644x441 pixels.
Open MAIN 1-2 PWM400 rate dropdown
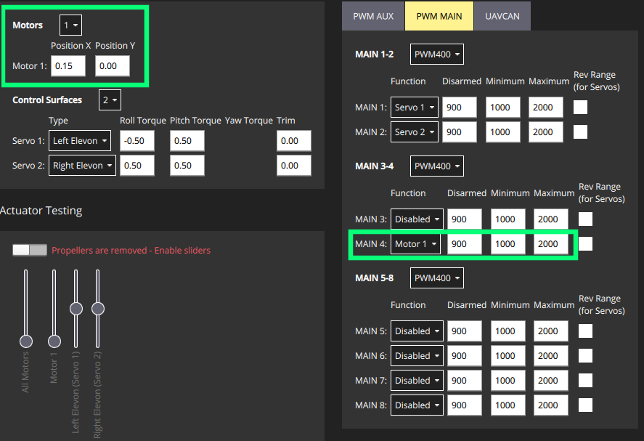click(x=436, y=54)
